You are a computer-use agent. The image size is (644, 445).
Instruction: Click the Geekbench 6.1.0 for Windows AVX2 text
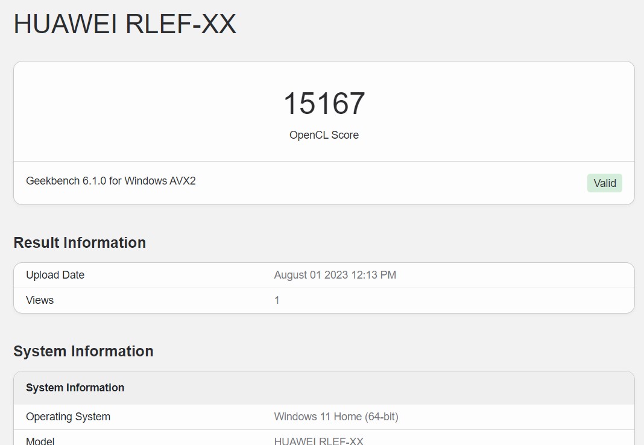tap(111, 181)
